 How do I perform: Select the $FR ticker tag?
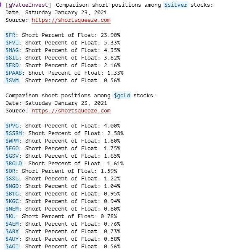(11, 35)
